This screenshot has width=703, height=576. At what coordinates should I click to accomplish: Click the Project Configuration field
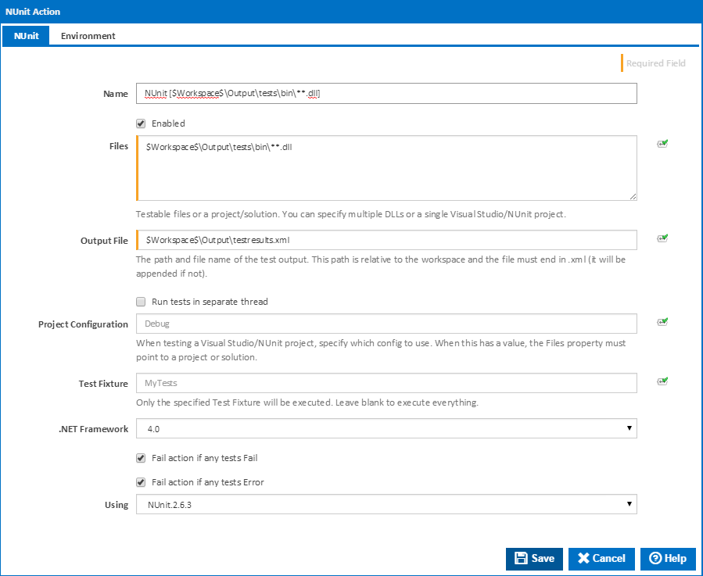(386, 324)
